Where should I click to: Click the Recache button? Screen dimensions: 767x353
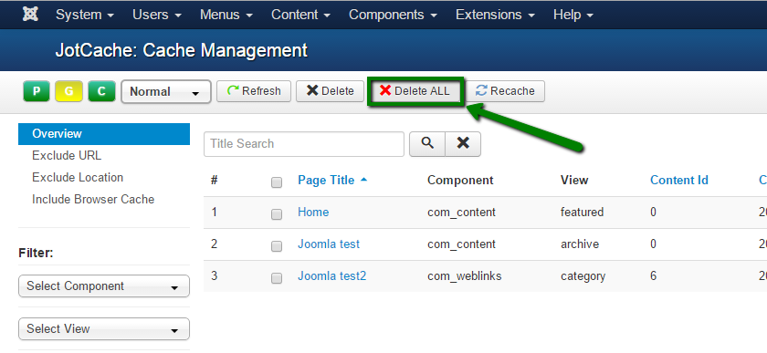click(x=505, y=91)
